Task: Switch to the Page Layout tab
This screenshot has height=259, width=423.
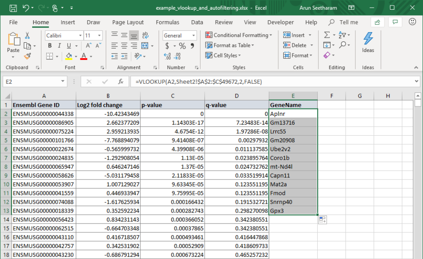Action: [128, 22]
